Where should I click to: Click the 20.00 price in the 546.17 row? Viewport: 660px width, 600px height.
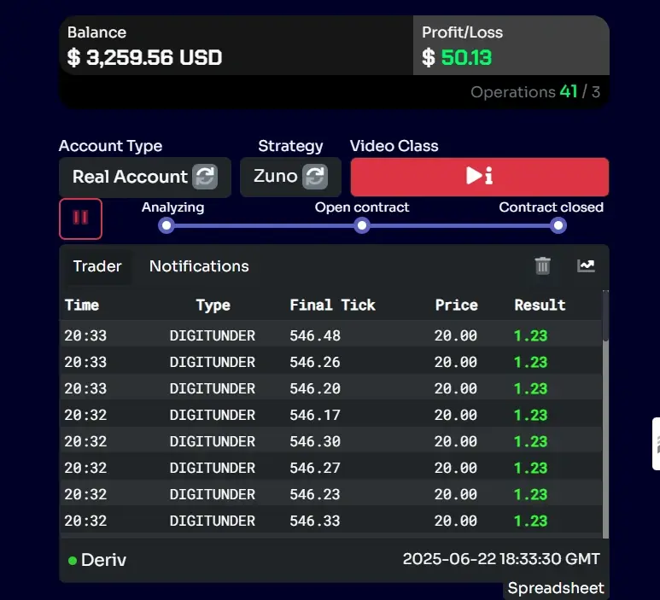[x=456, y=416]
